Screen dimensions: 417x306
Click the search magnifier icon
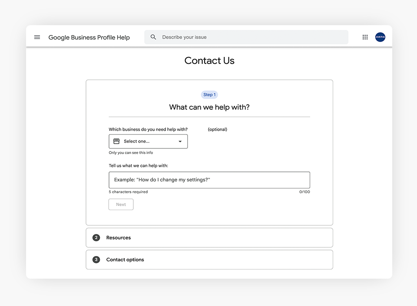tap(153, 37)
